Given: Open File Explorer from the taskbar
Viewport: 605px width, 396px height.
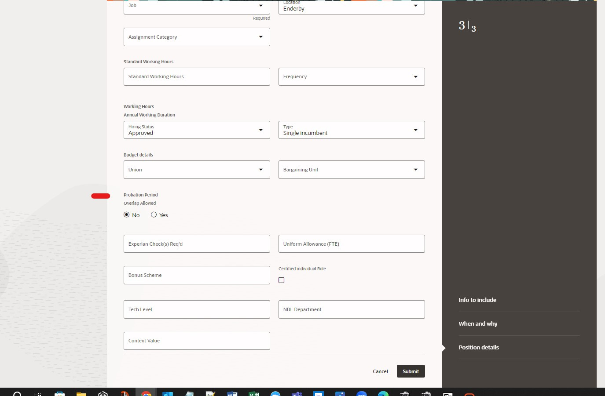Looking at the screenshot, I should [x=81, y=393].
